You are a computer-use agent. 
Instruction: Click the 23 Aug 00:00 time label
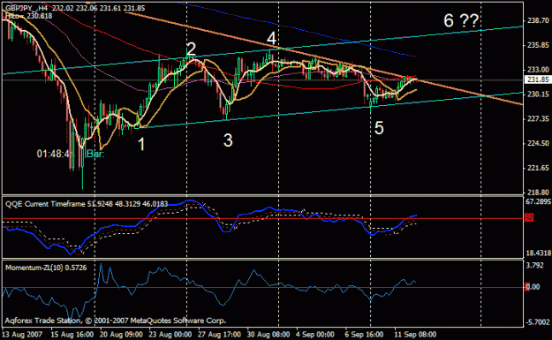pos(170,335)
